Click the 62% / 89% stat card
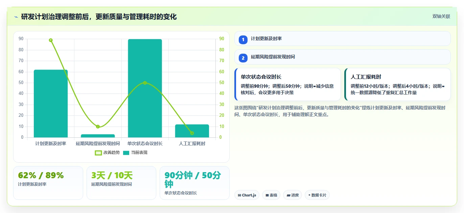Viewport: 464px width, 213px height. point(48,183)
